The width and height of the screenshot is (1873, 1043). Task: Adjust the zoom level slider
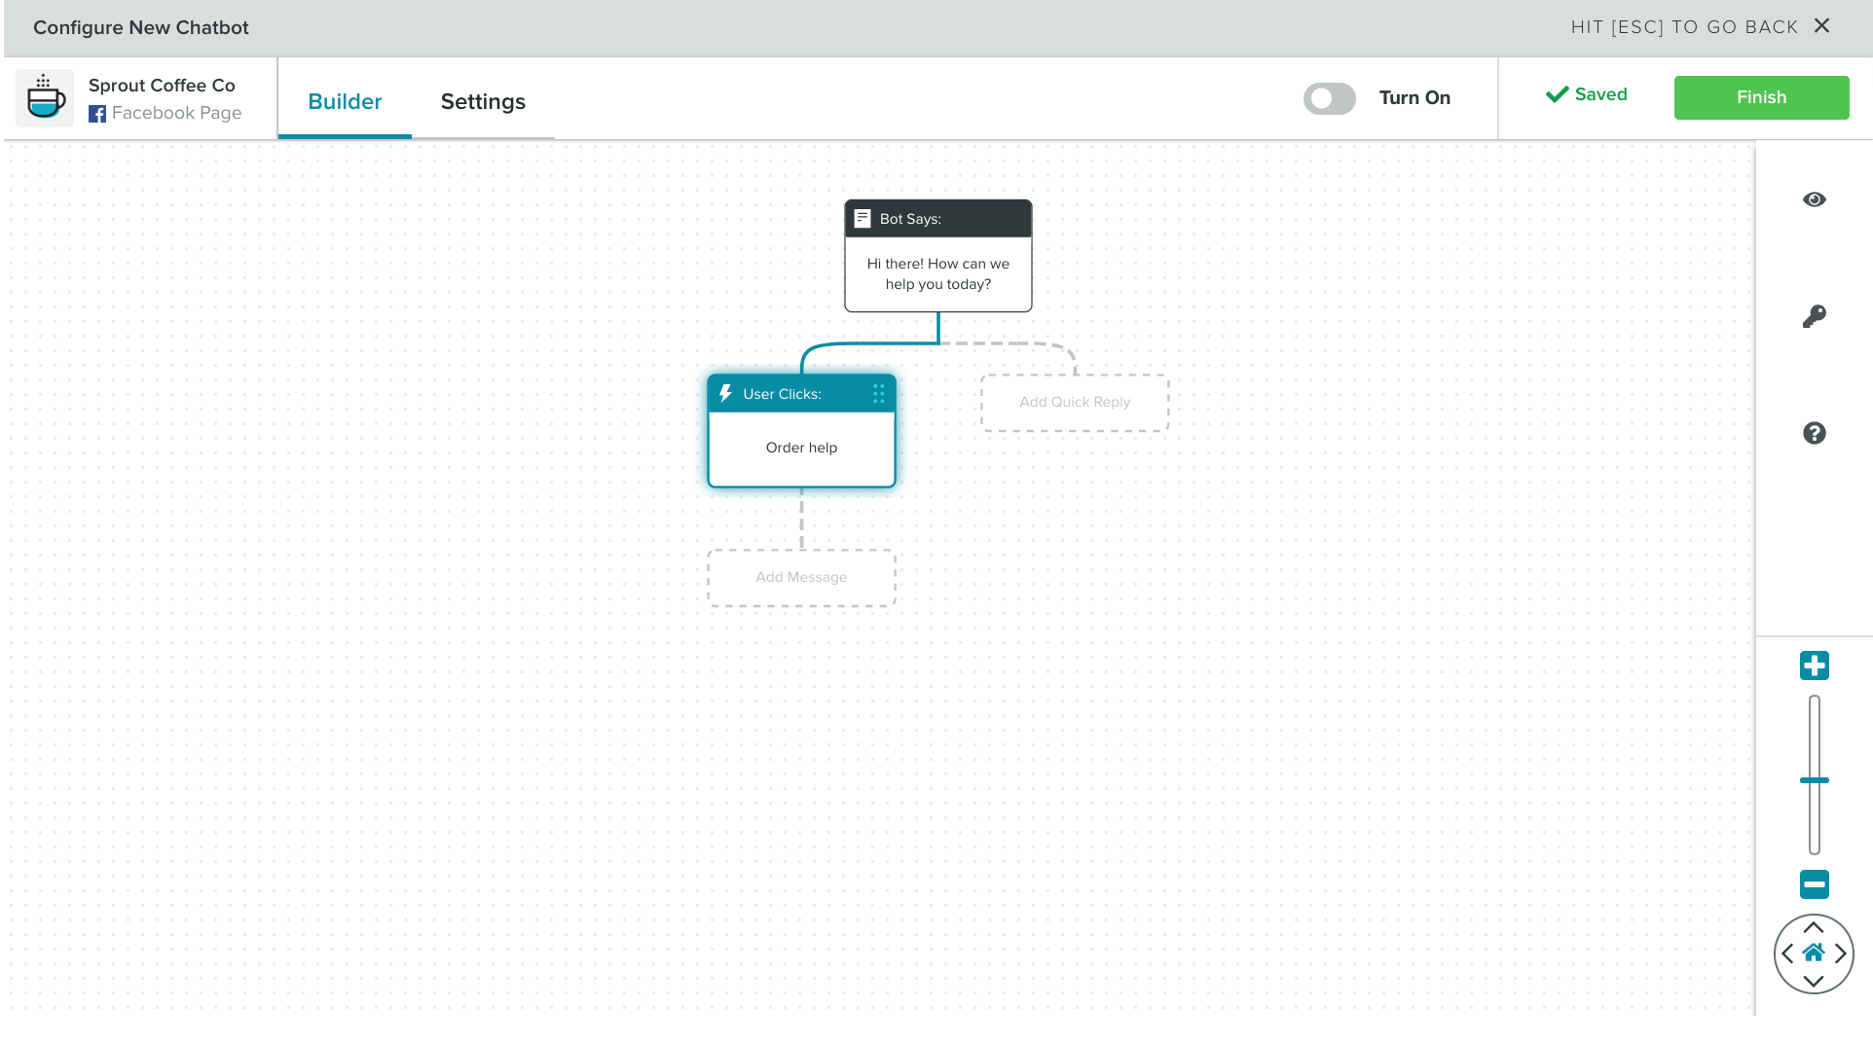tap(1814, 779)
